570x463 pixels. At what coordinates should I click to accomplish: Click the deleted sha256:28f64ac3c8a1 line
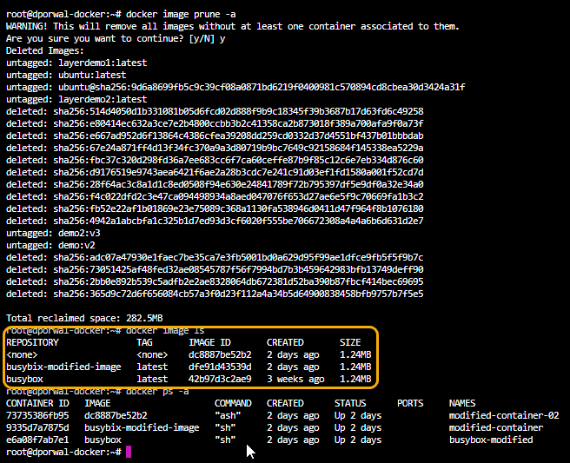(x=215, y=184)
